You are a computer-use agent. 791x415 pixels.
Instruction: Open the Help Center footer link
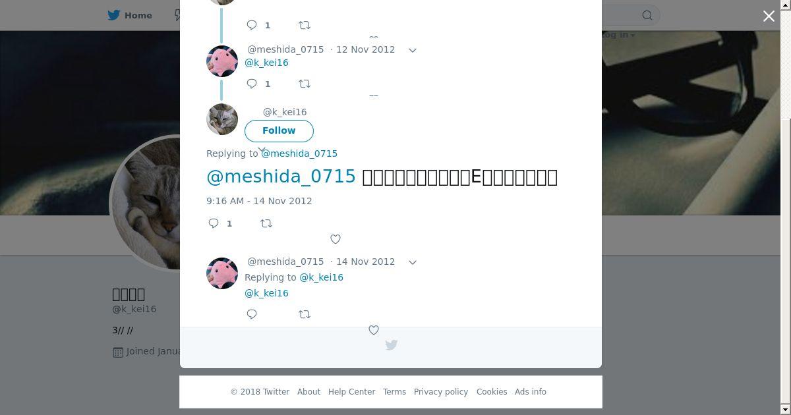[x=351, y=392]
